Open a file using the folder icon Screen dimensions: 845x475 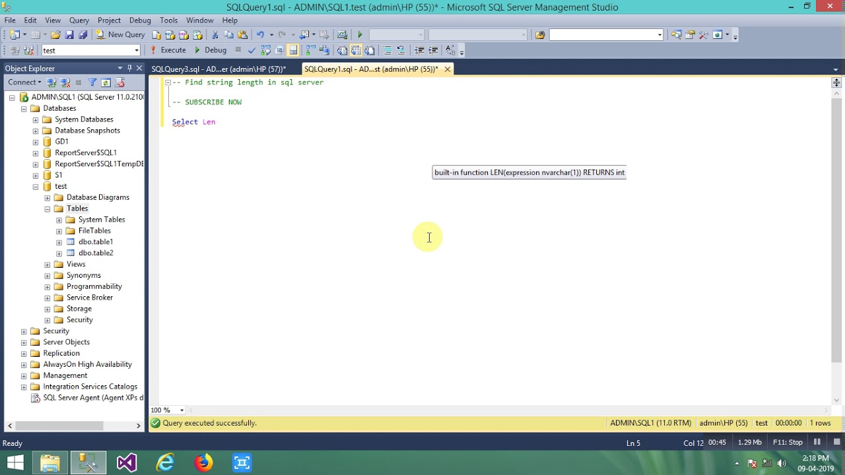point(55,35)
